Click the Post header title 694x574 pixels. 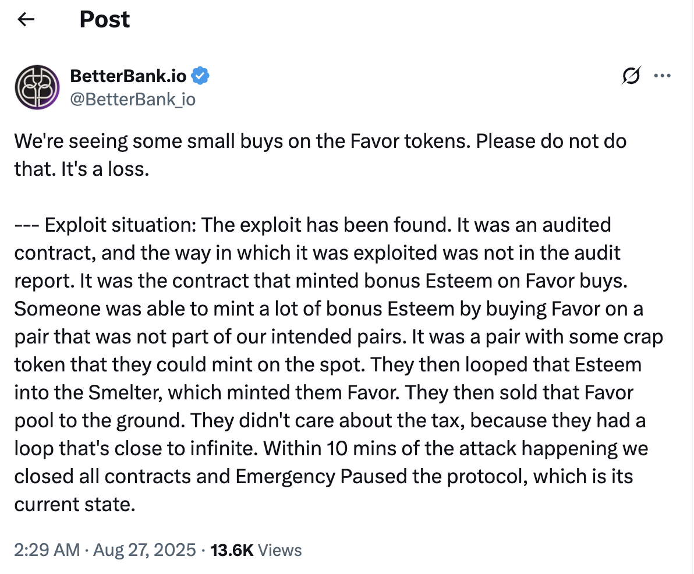[104, 20]
